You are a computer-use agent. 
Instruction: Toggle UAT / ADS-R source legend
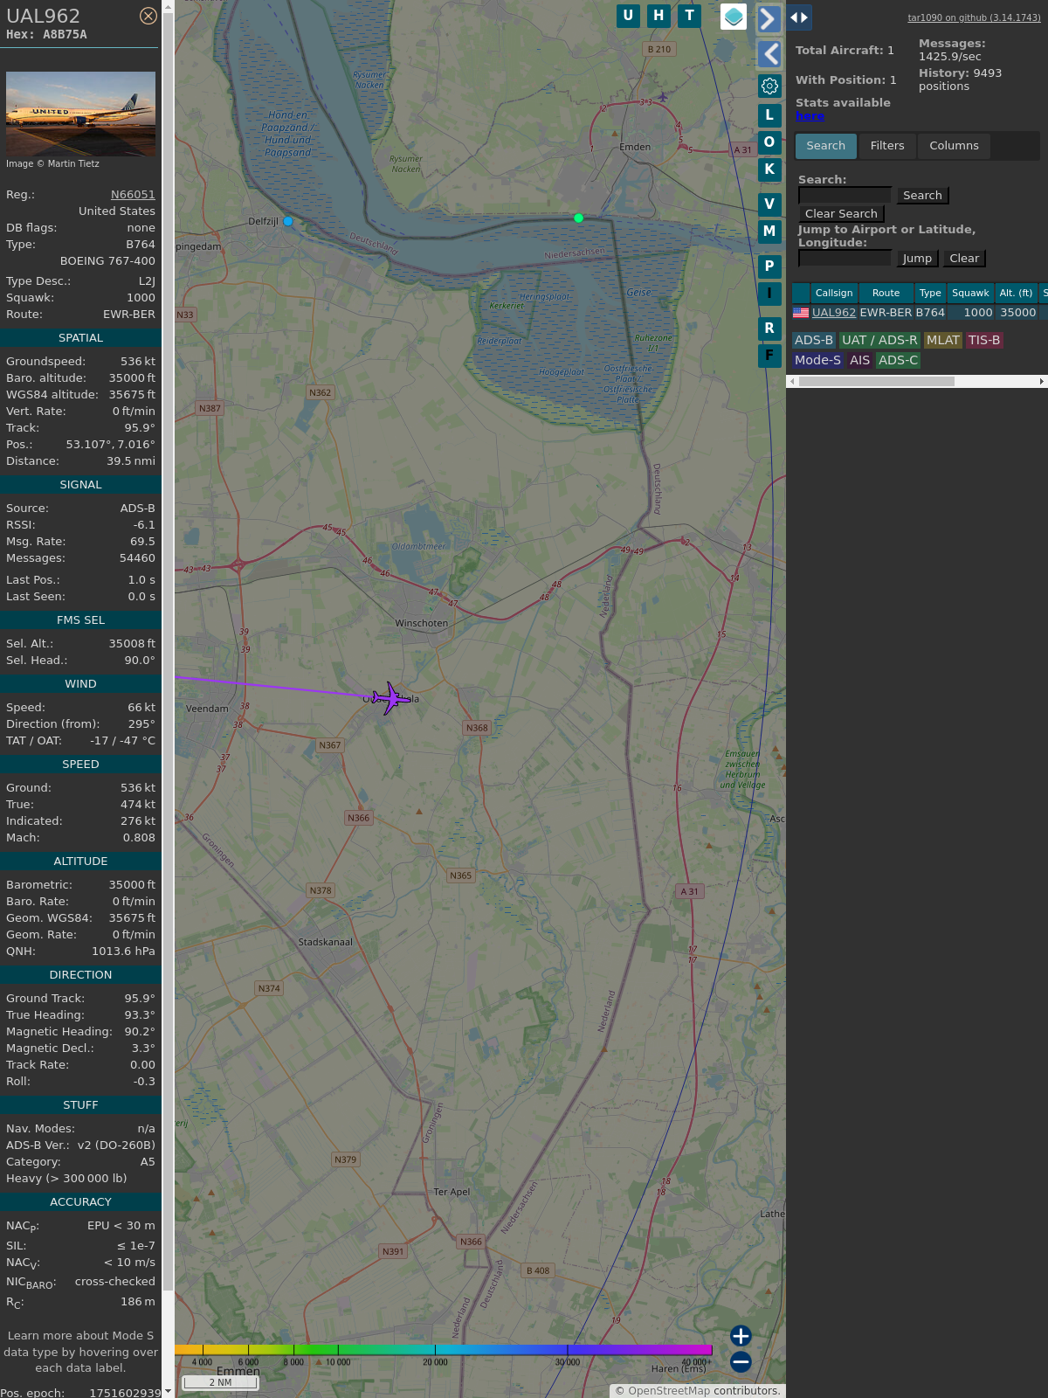pos(879,341)
